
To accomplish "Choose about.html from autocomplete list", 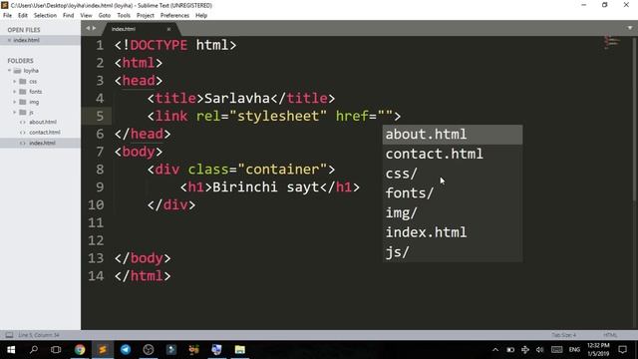I will tap(452, 135).
